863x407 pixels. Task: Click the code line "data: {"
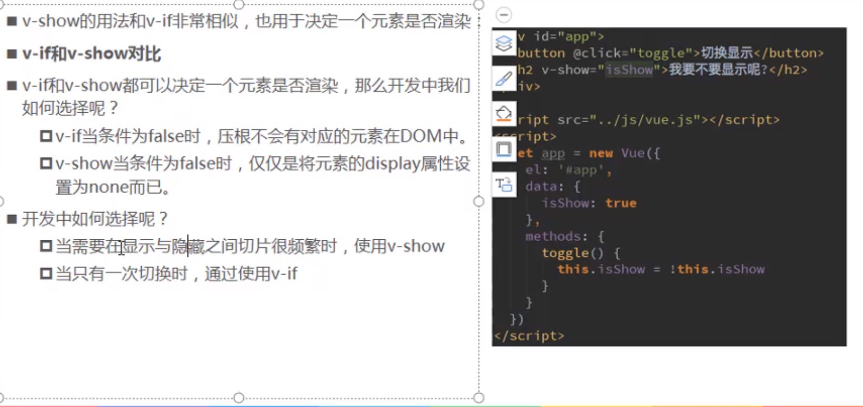click(553, 186)
